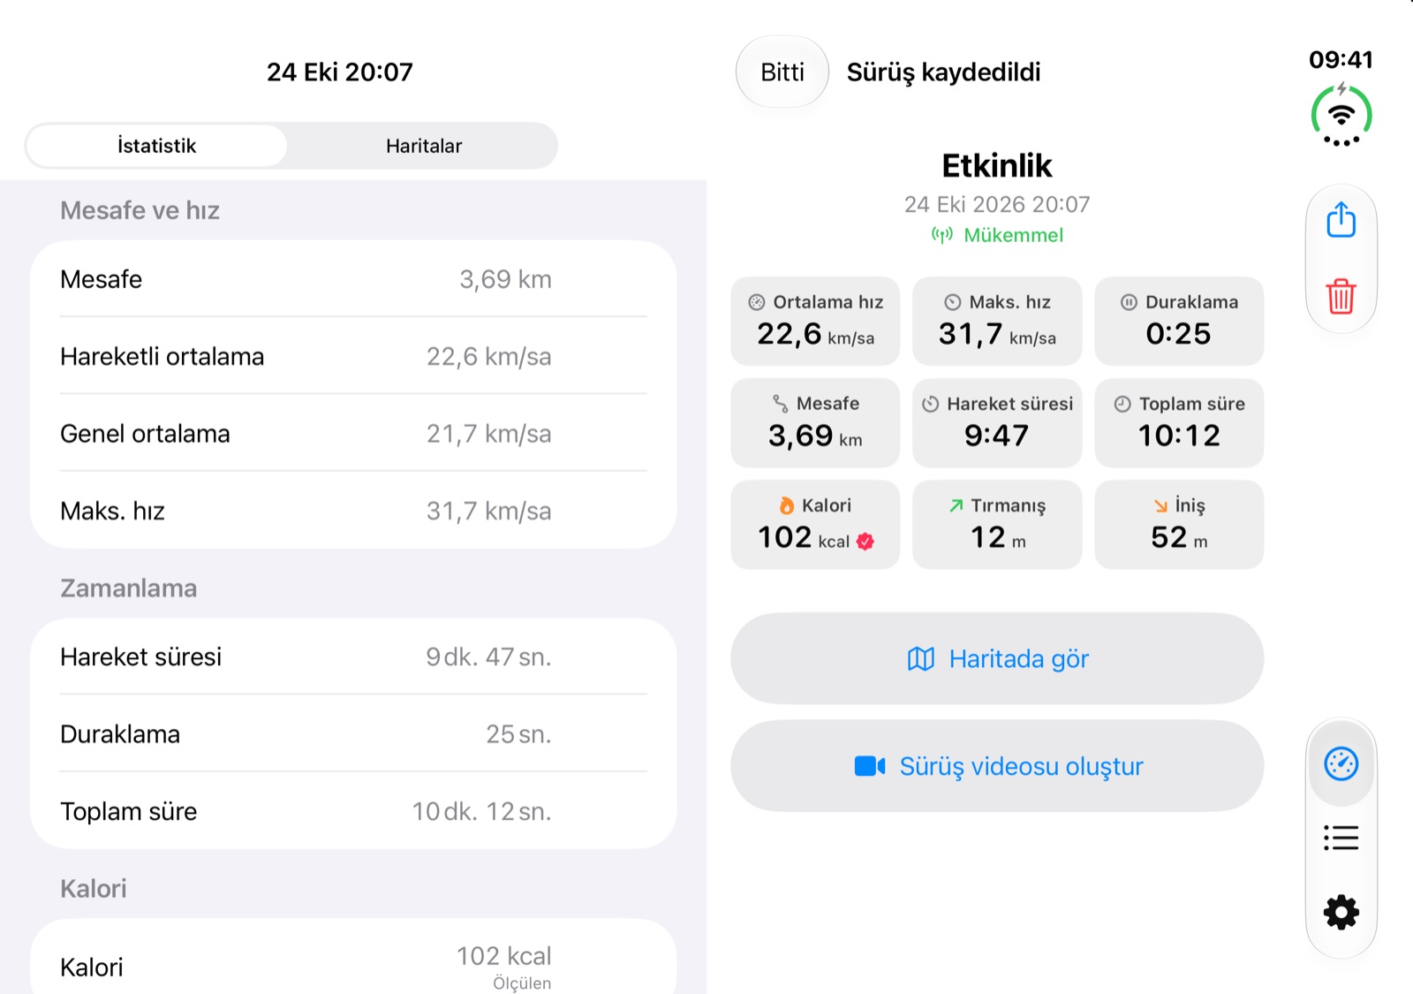Tap the Mesafe route icon
The image size is (1413, 994).
pos(780,404)
